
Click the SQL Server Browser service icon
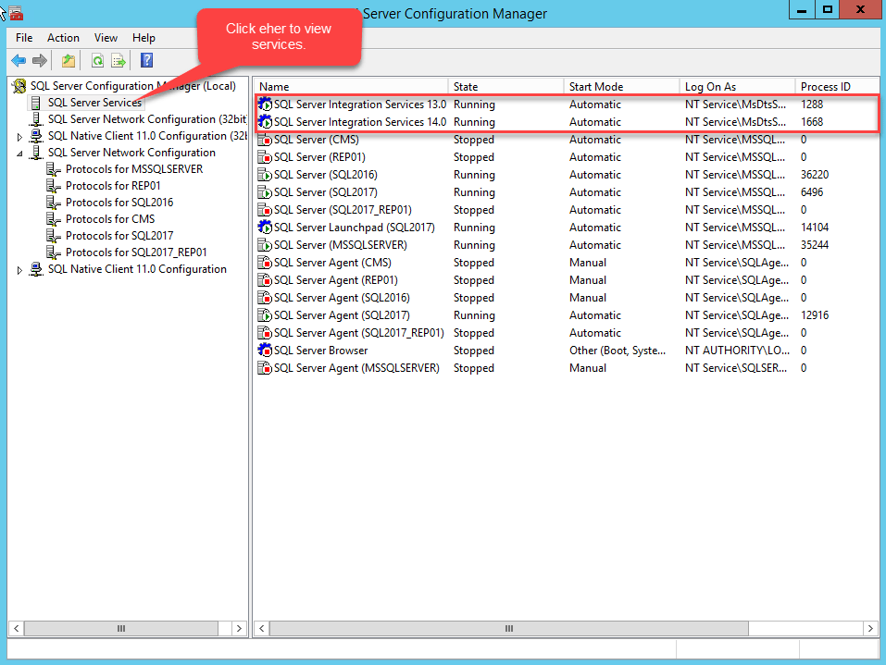(x=265, y=350)
